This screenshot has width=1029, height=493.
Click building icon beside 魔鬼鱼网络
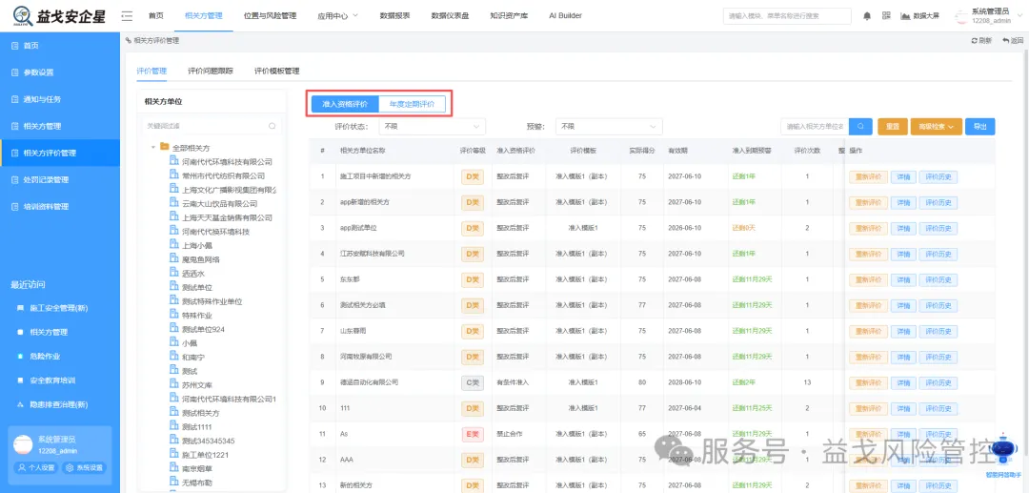[x=174, y=258]
